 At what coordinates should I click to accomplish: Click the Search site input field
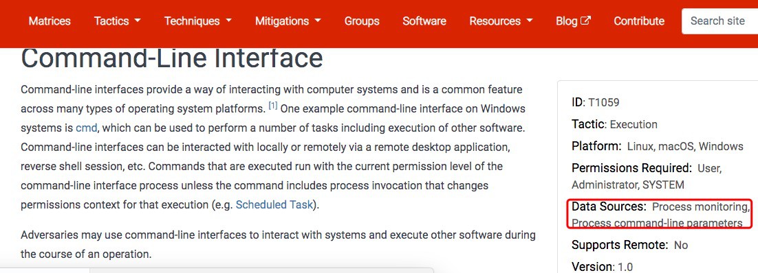coord(719,21)
